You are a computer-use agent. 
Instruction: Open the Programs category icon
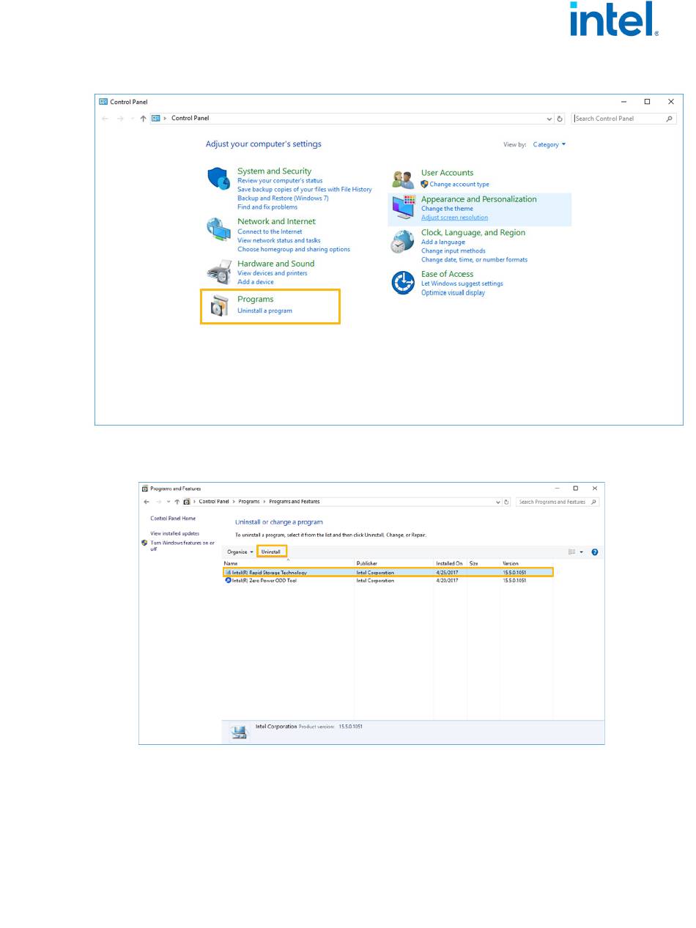click(219, 305)
